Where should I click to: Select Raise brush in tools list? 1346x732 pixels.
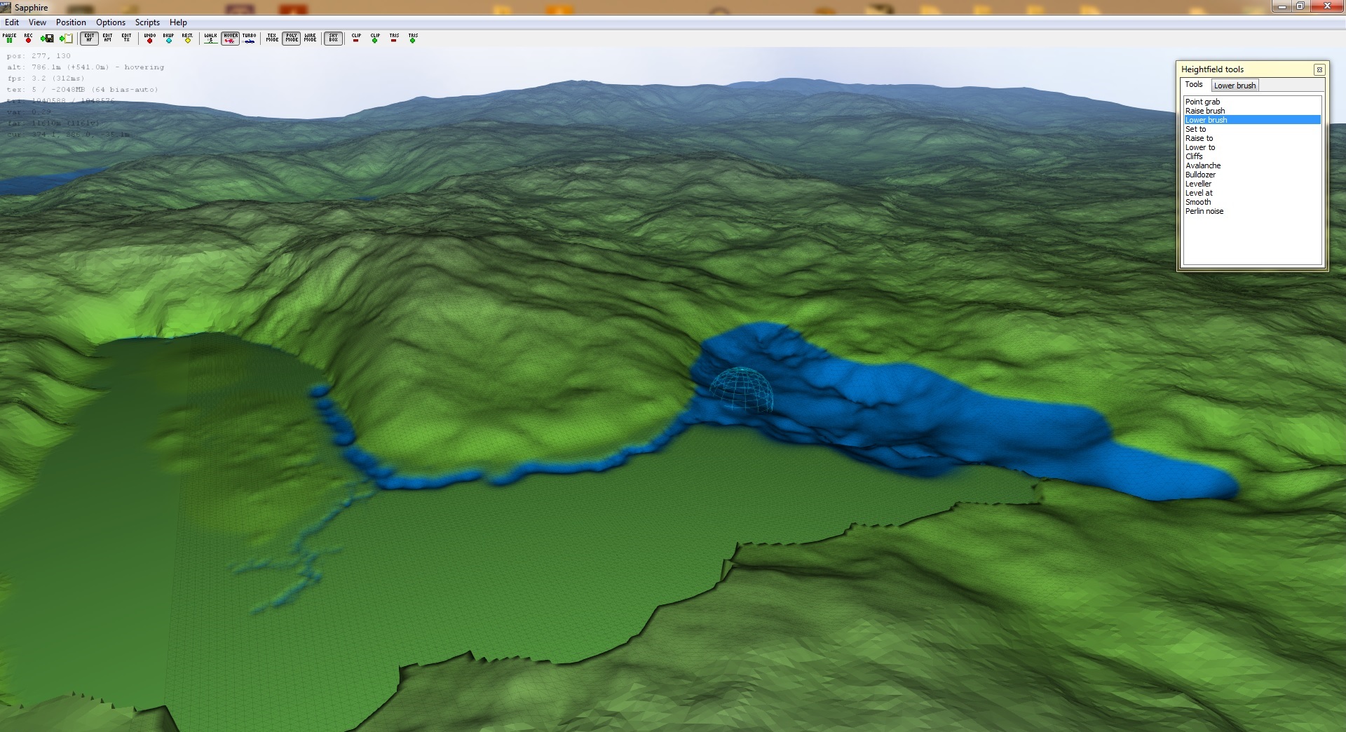pos(1205,111)
